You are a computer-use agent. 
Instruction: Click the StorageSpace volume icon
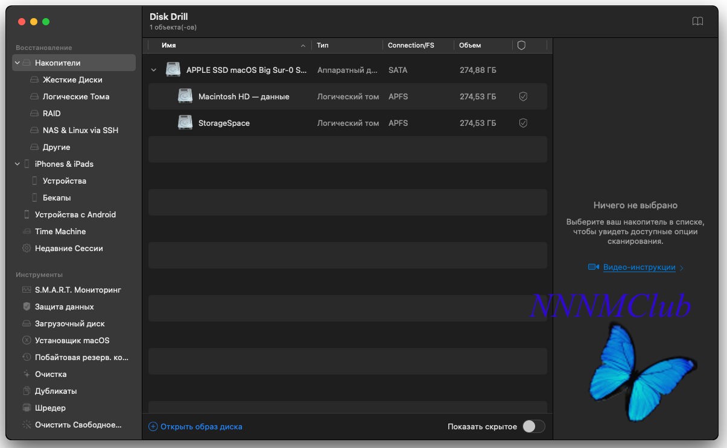click(x=185, y=123)
